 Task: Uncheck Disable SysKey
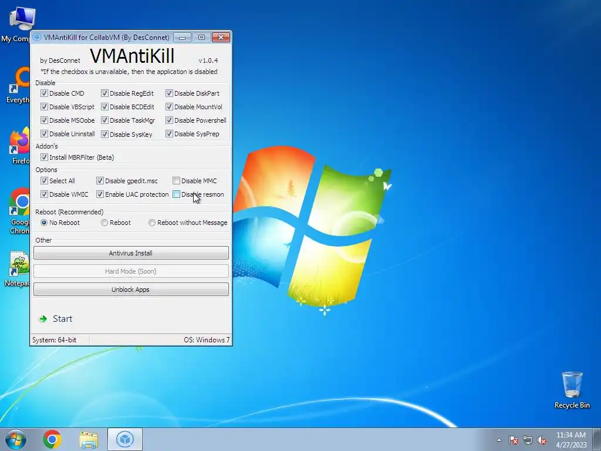click(x=104, y=134)
